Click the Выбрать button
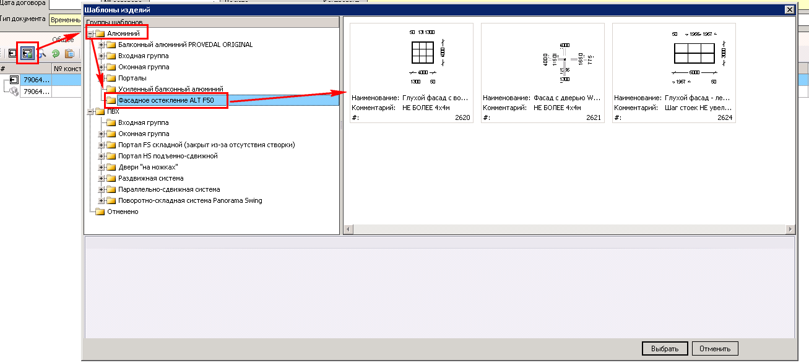Screen dimensions: 809x363 point(665,348)
